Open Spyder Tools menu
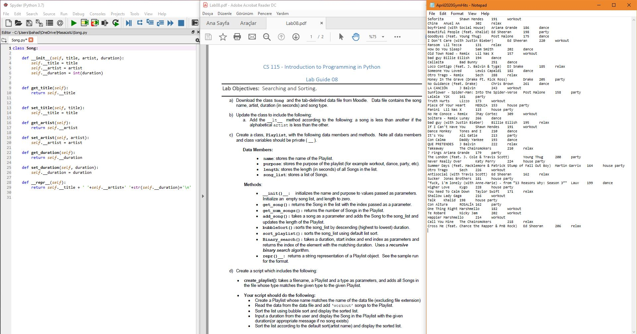Image resolution: width=637 pixels, height=334 pixels. click(x=134, y=14)
